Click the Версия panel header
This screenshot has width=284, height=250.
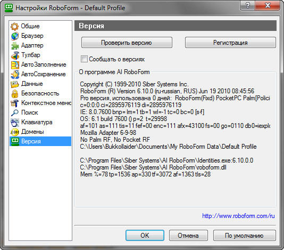click(x=176, y=26)
